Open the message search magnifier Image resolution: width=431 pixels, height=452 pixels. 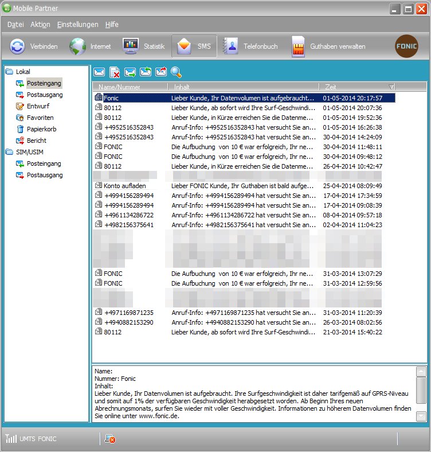pos(177,72)
